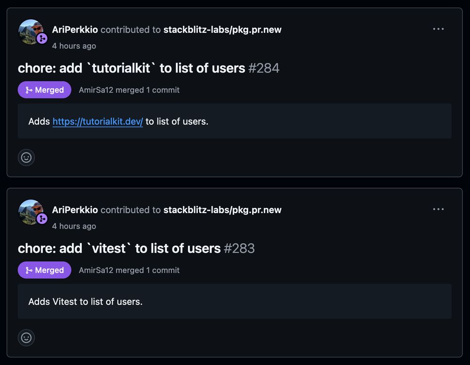Open the https://tutorialkit.dev/ link
The height and width of the screenshot is (365, 470).
(x=98, y=121)
